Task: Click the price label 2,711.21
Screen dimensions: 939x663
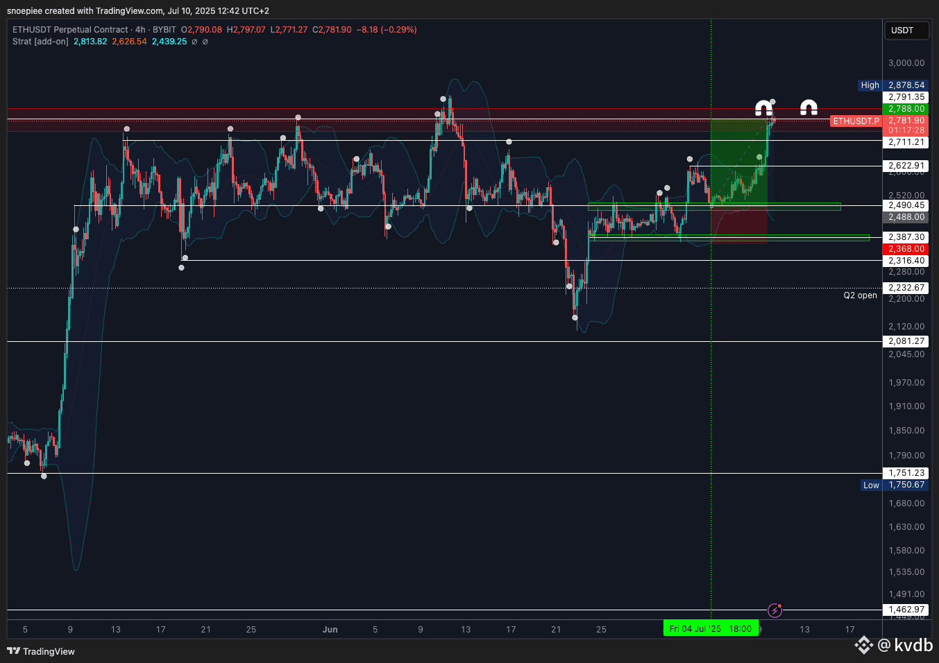Action: point(906,142)
